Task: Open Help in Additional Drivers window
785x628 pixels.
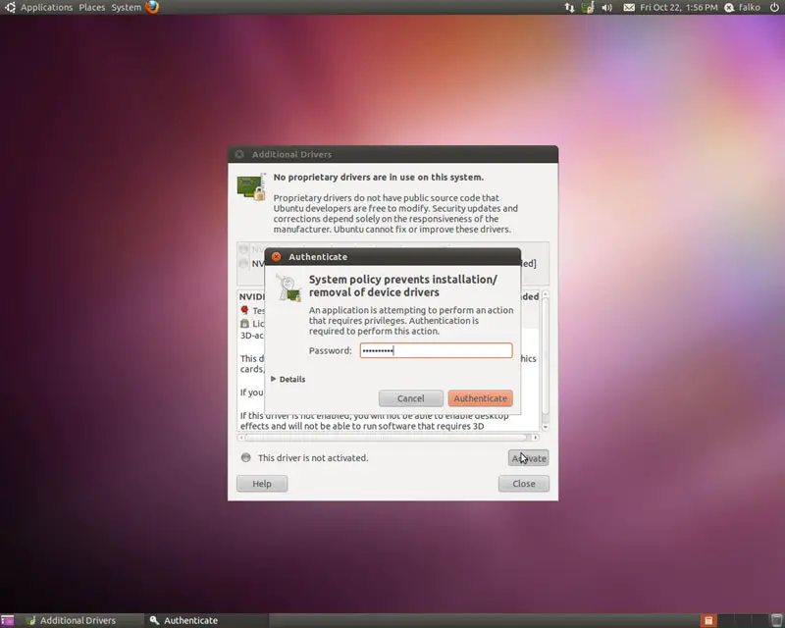Action: pos(262,484)
